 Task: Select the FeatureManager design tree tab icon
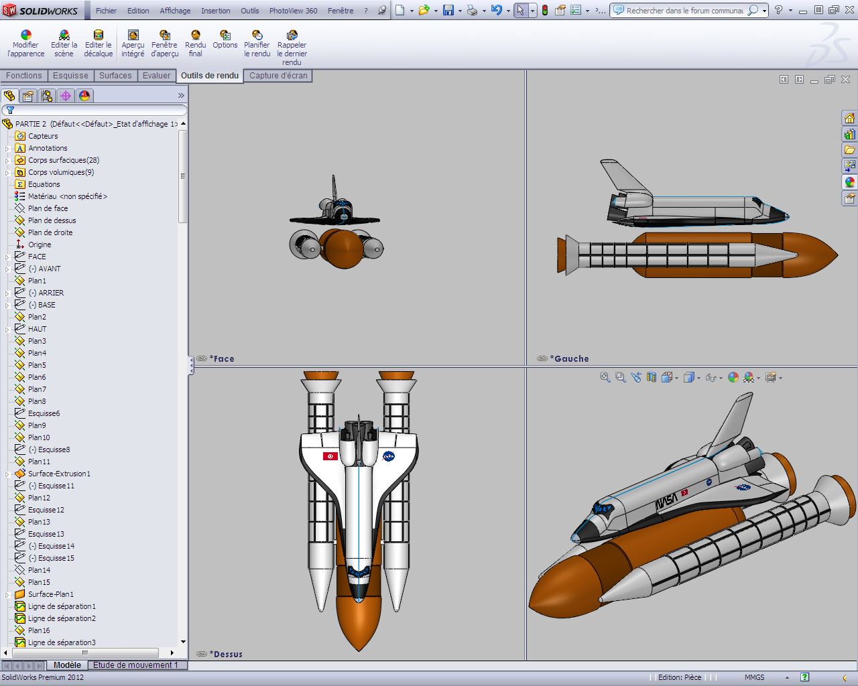9,96
